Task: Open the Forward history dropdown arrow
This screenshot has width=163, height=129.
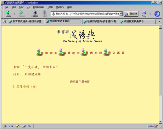Action: tap(28, 14)
